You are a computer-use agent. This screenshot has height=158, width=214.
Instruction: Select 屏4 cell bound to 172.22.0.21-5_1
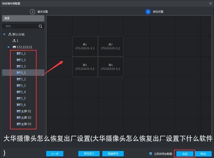click(111, 67)
